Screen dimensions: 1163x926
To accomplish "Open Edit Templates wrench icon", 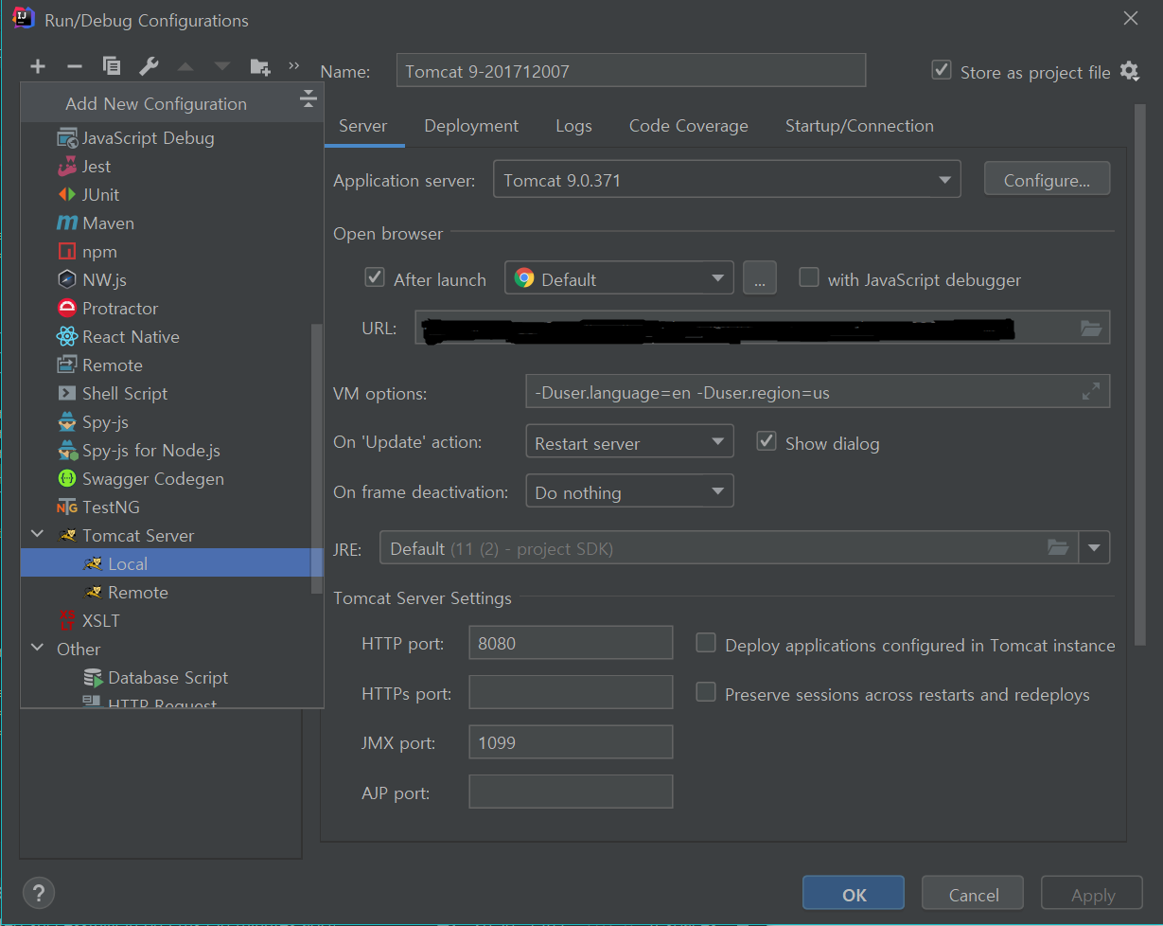I will (x=149, y=66).
